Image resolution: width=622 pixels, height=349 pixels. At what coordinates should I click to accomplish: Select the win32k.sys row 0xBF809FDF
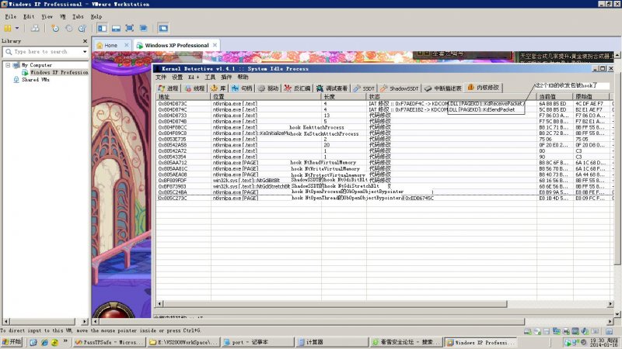(x=383, y=180)
